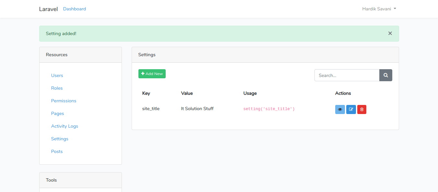The image size is (438, 192).
Task: Open Activity Logs
Action: click(x=65, y=126)
